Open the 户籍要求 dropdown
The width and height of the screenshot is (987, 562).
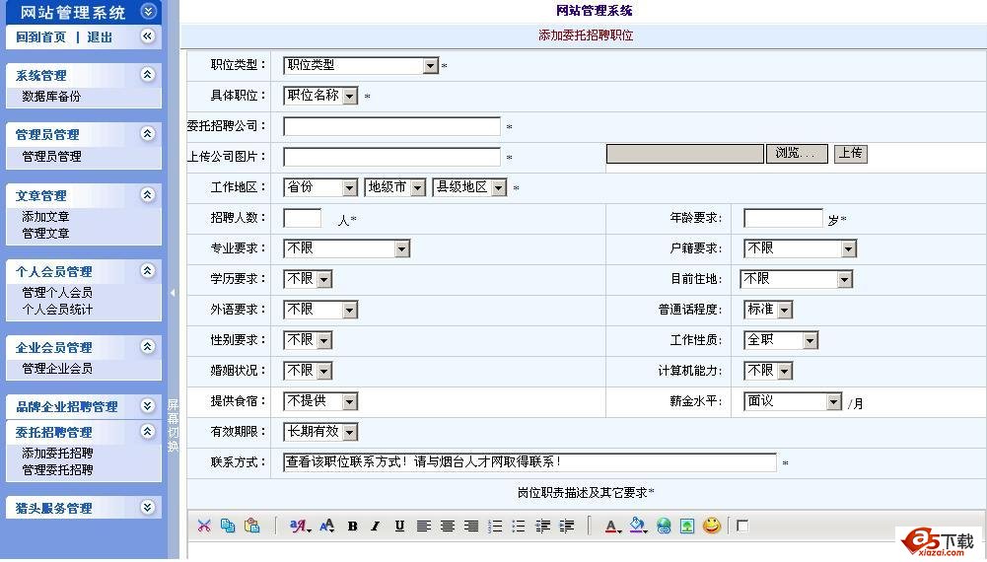[800, 248]
